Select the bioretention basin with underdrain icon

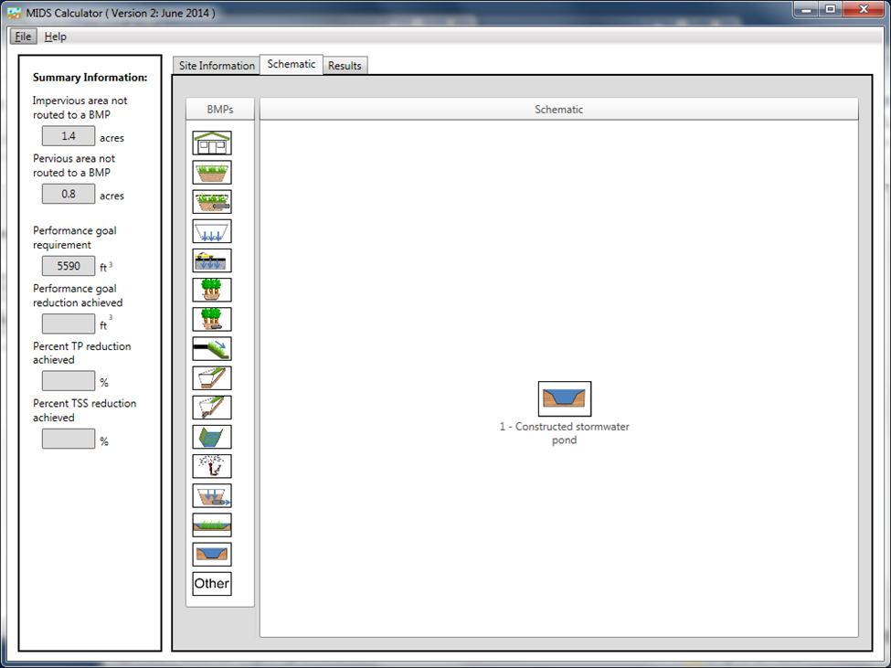pyautogui.click(x=212, y=202)
